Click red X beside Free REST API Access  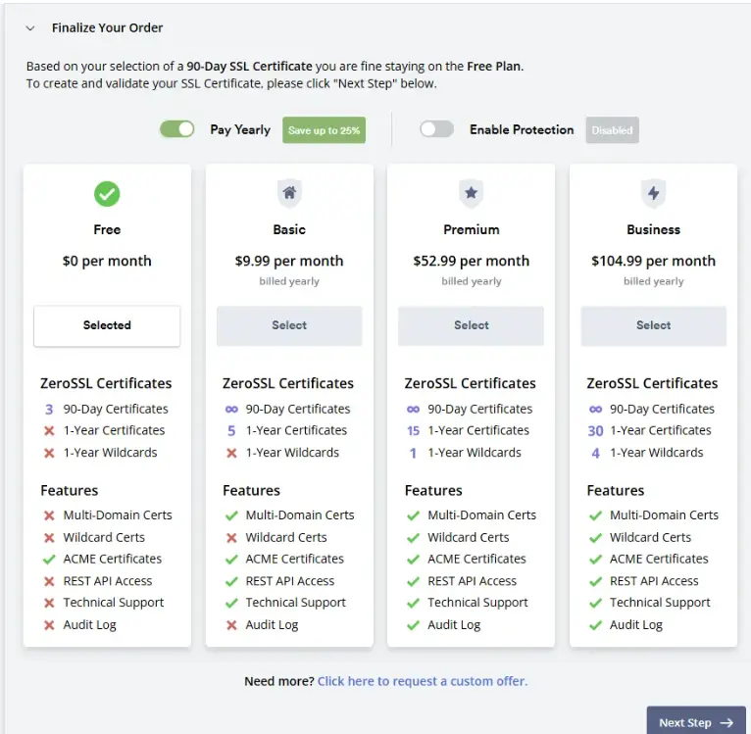coord(49,581)
